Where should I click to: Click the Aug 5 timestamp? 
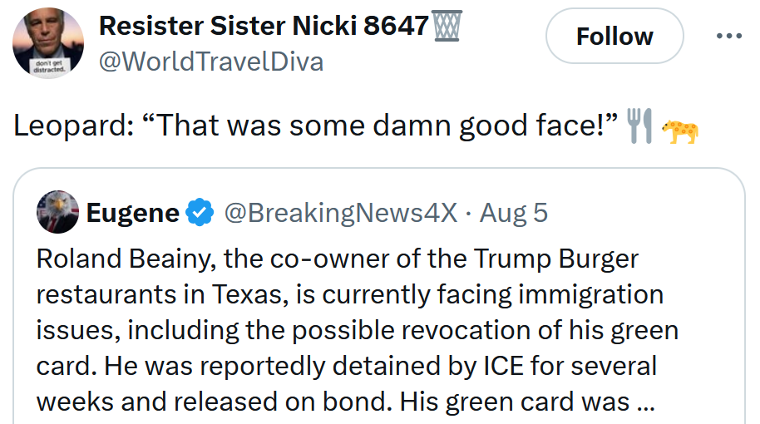pos(514,213)
